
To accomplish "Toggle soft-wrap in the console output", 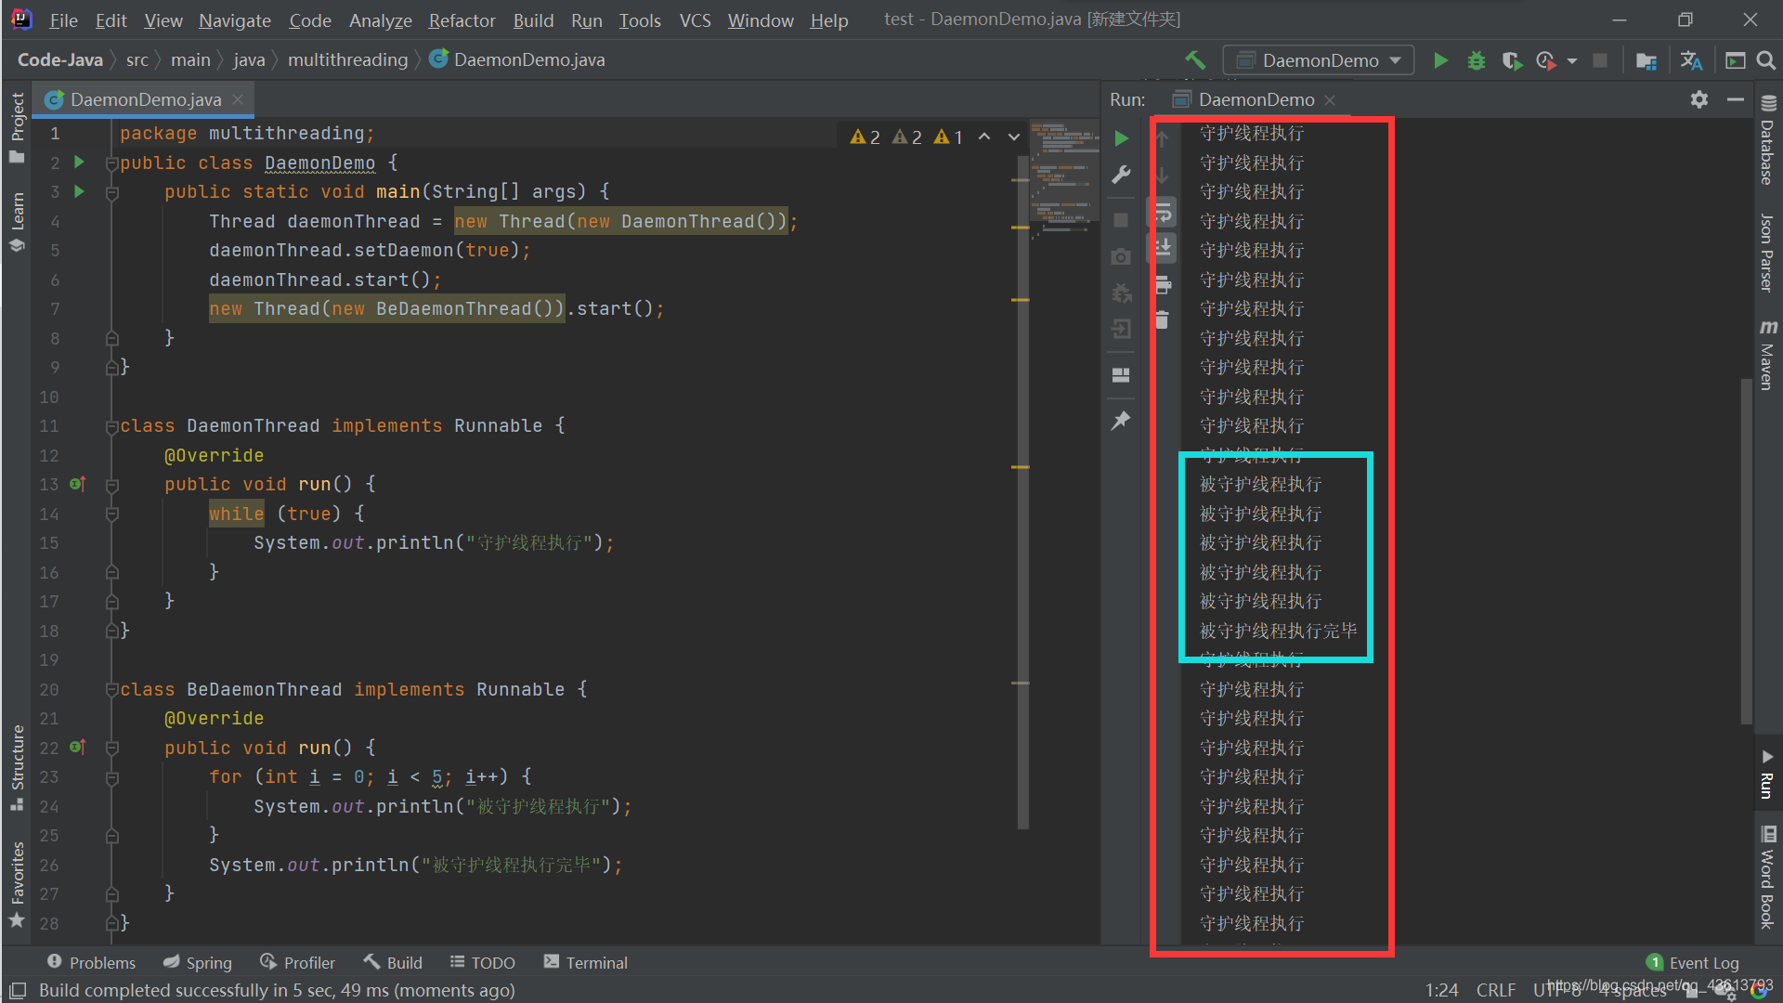I will tap(1163, 213).
